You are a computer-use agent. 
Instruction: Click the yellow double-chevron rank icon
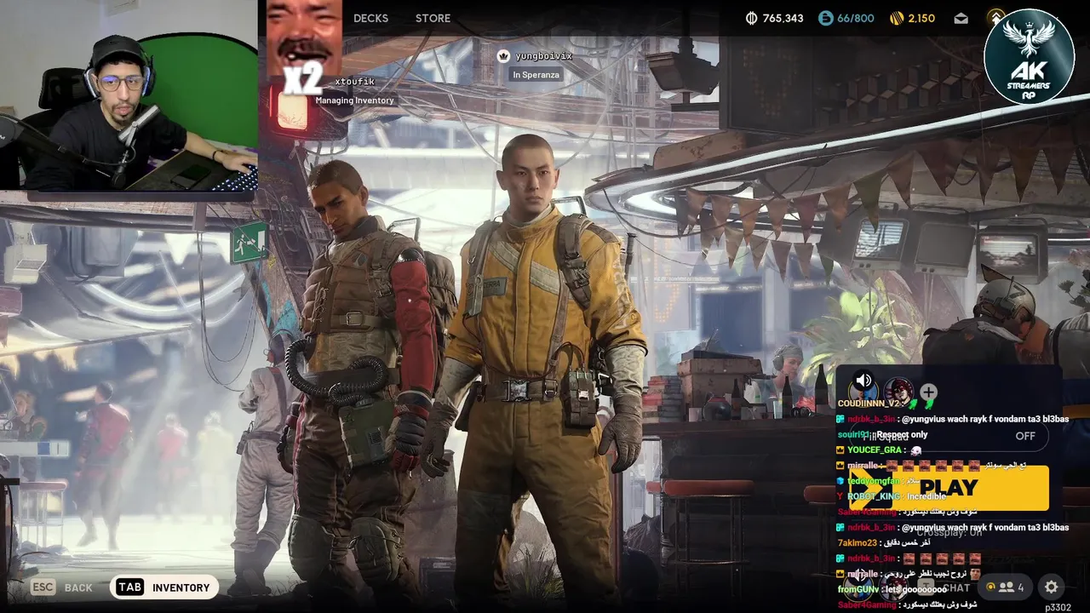tap(995, 18)
